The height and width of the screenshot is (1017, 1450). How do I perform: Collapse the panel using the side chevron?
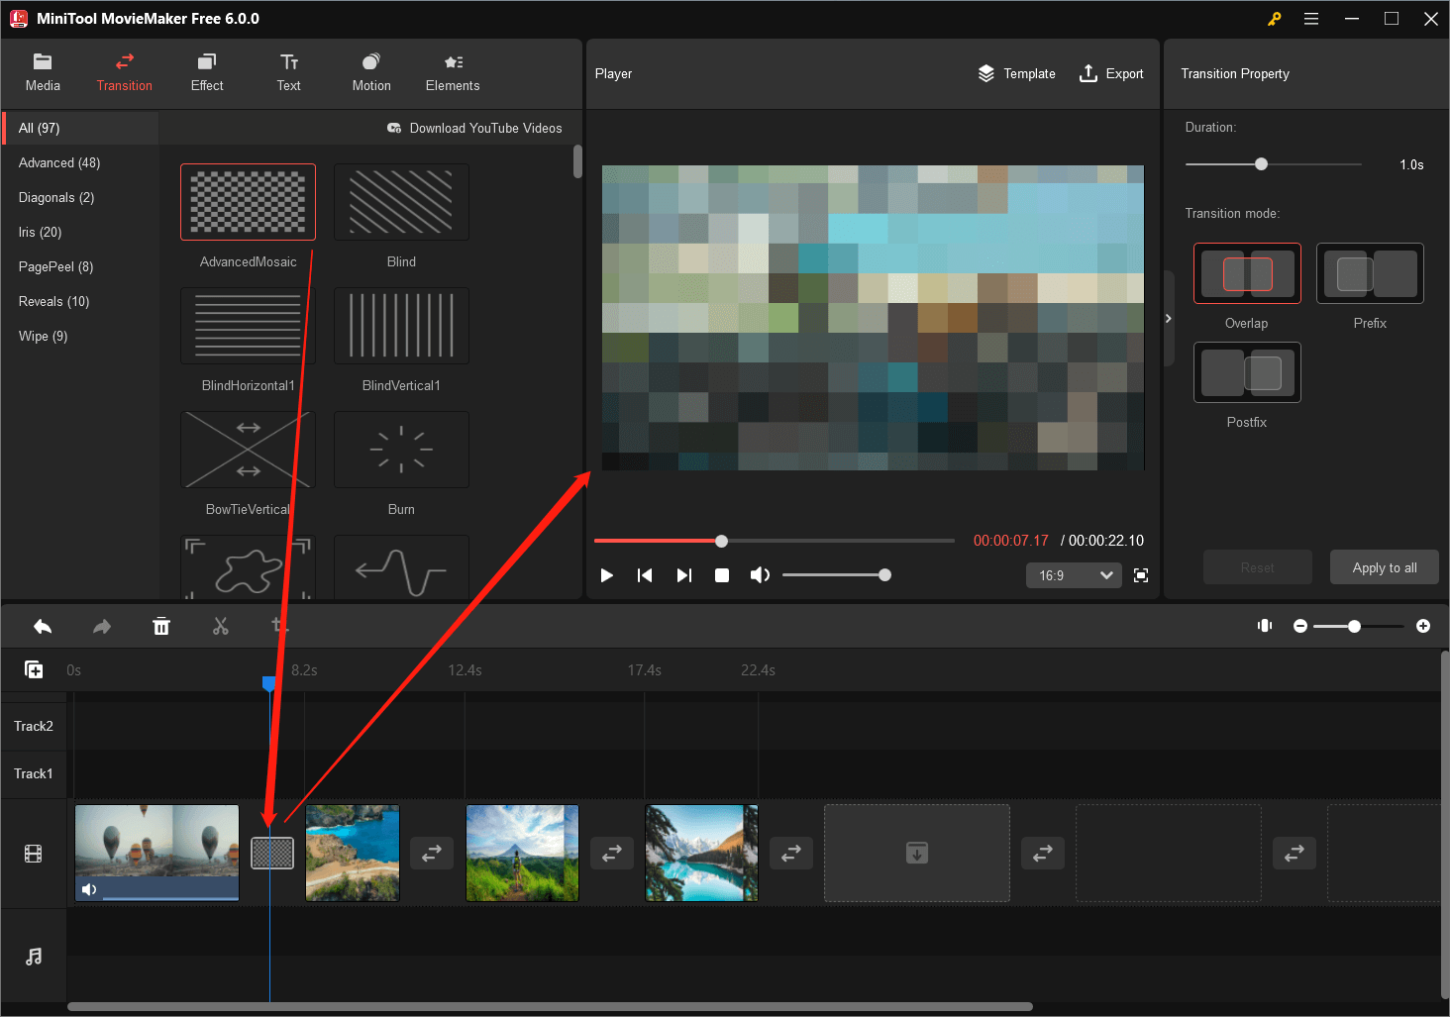[1169, 318]
